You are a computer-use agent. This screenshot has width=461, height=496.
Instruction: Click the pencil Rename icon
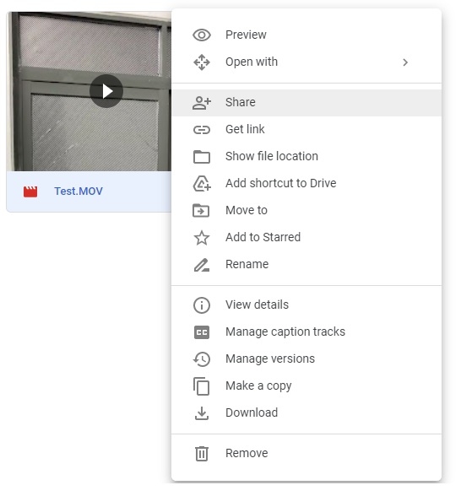(x=202, y=265)
